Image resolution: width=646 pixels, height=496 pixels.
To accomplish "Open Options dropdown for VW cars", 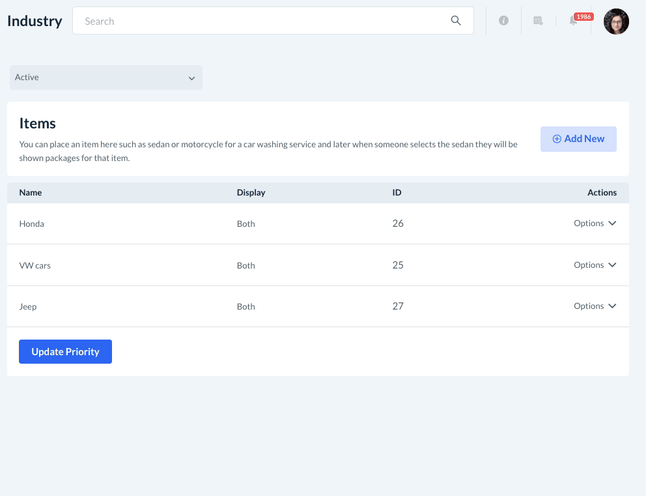I will 595,265.
